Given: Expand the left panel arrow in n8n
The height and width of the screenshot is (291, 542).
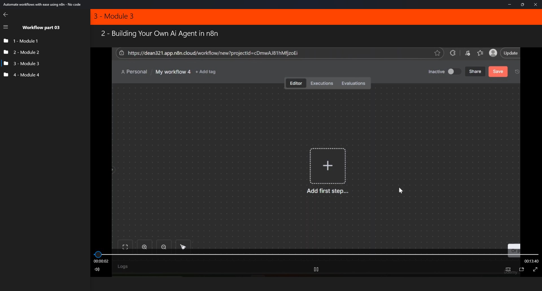Looking at the screenshot, I should point(113,170).
